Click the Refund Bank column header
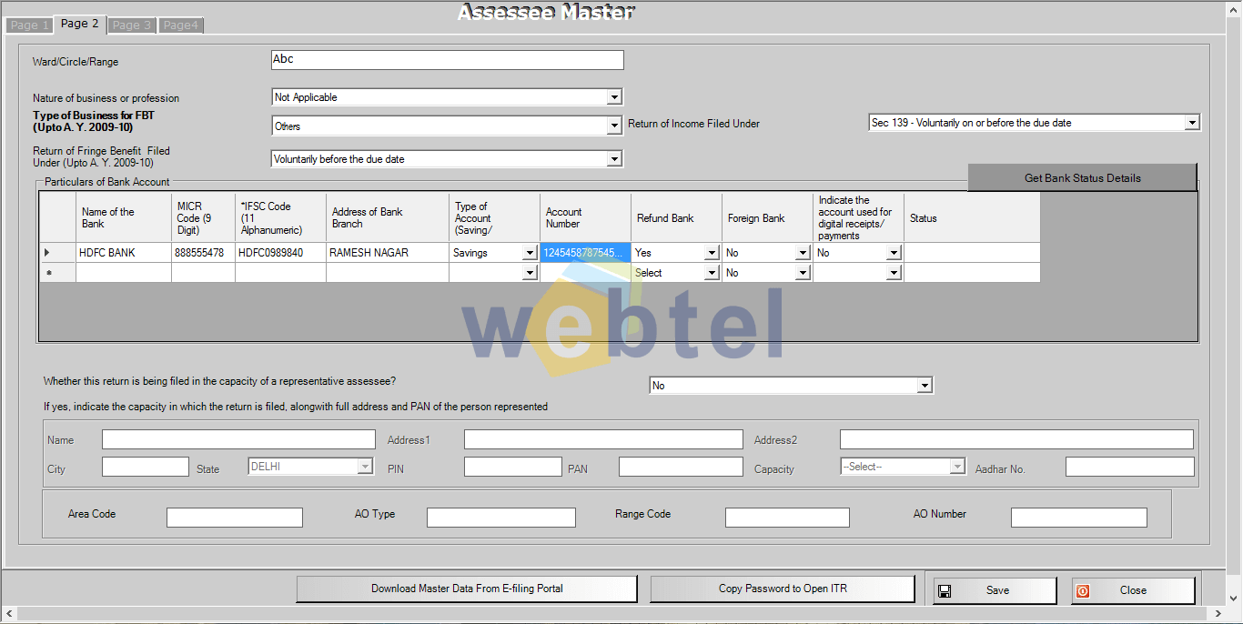The width and height of the screenshot is (1243, 624). [676, 217]
